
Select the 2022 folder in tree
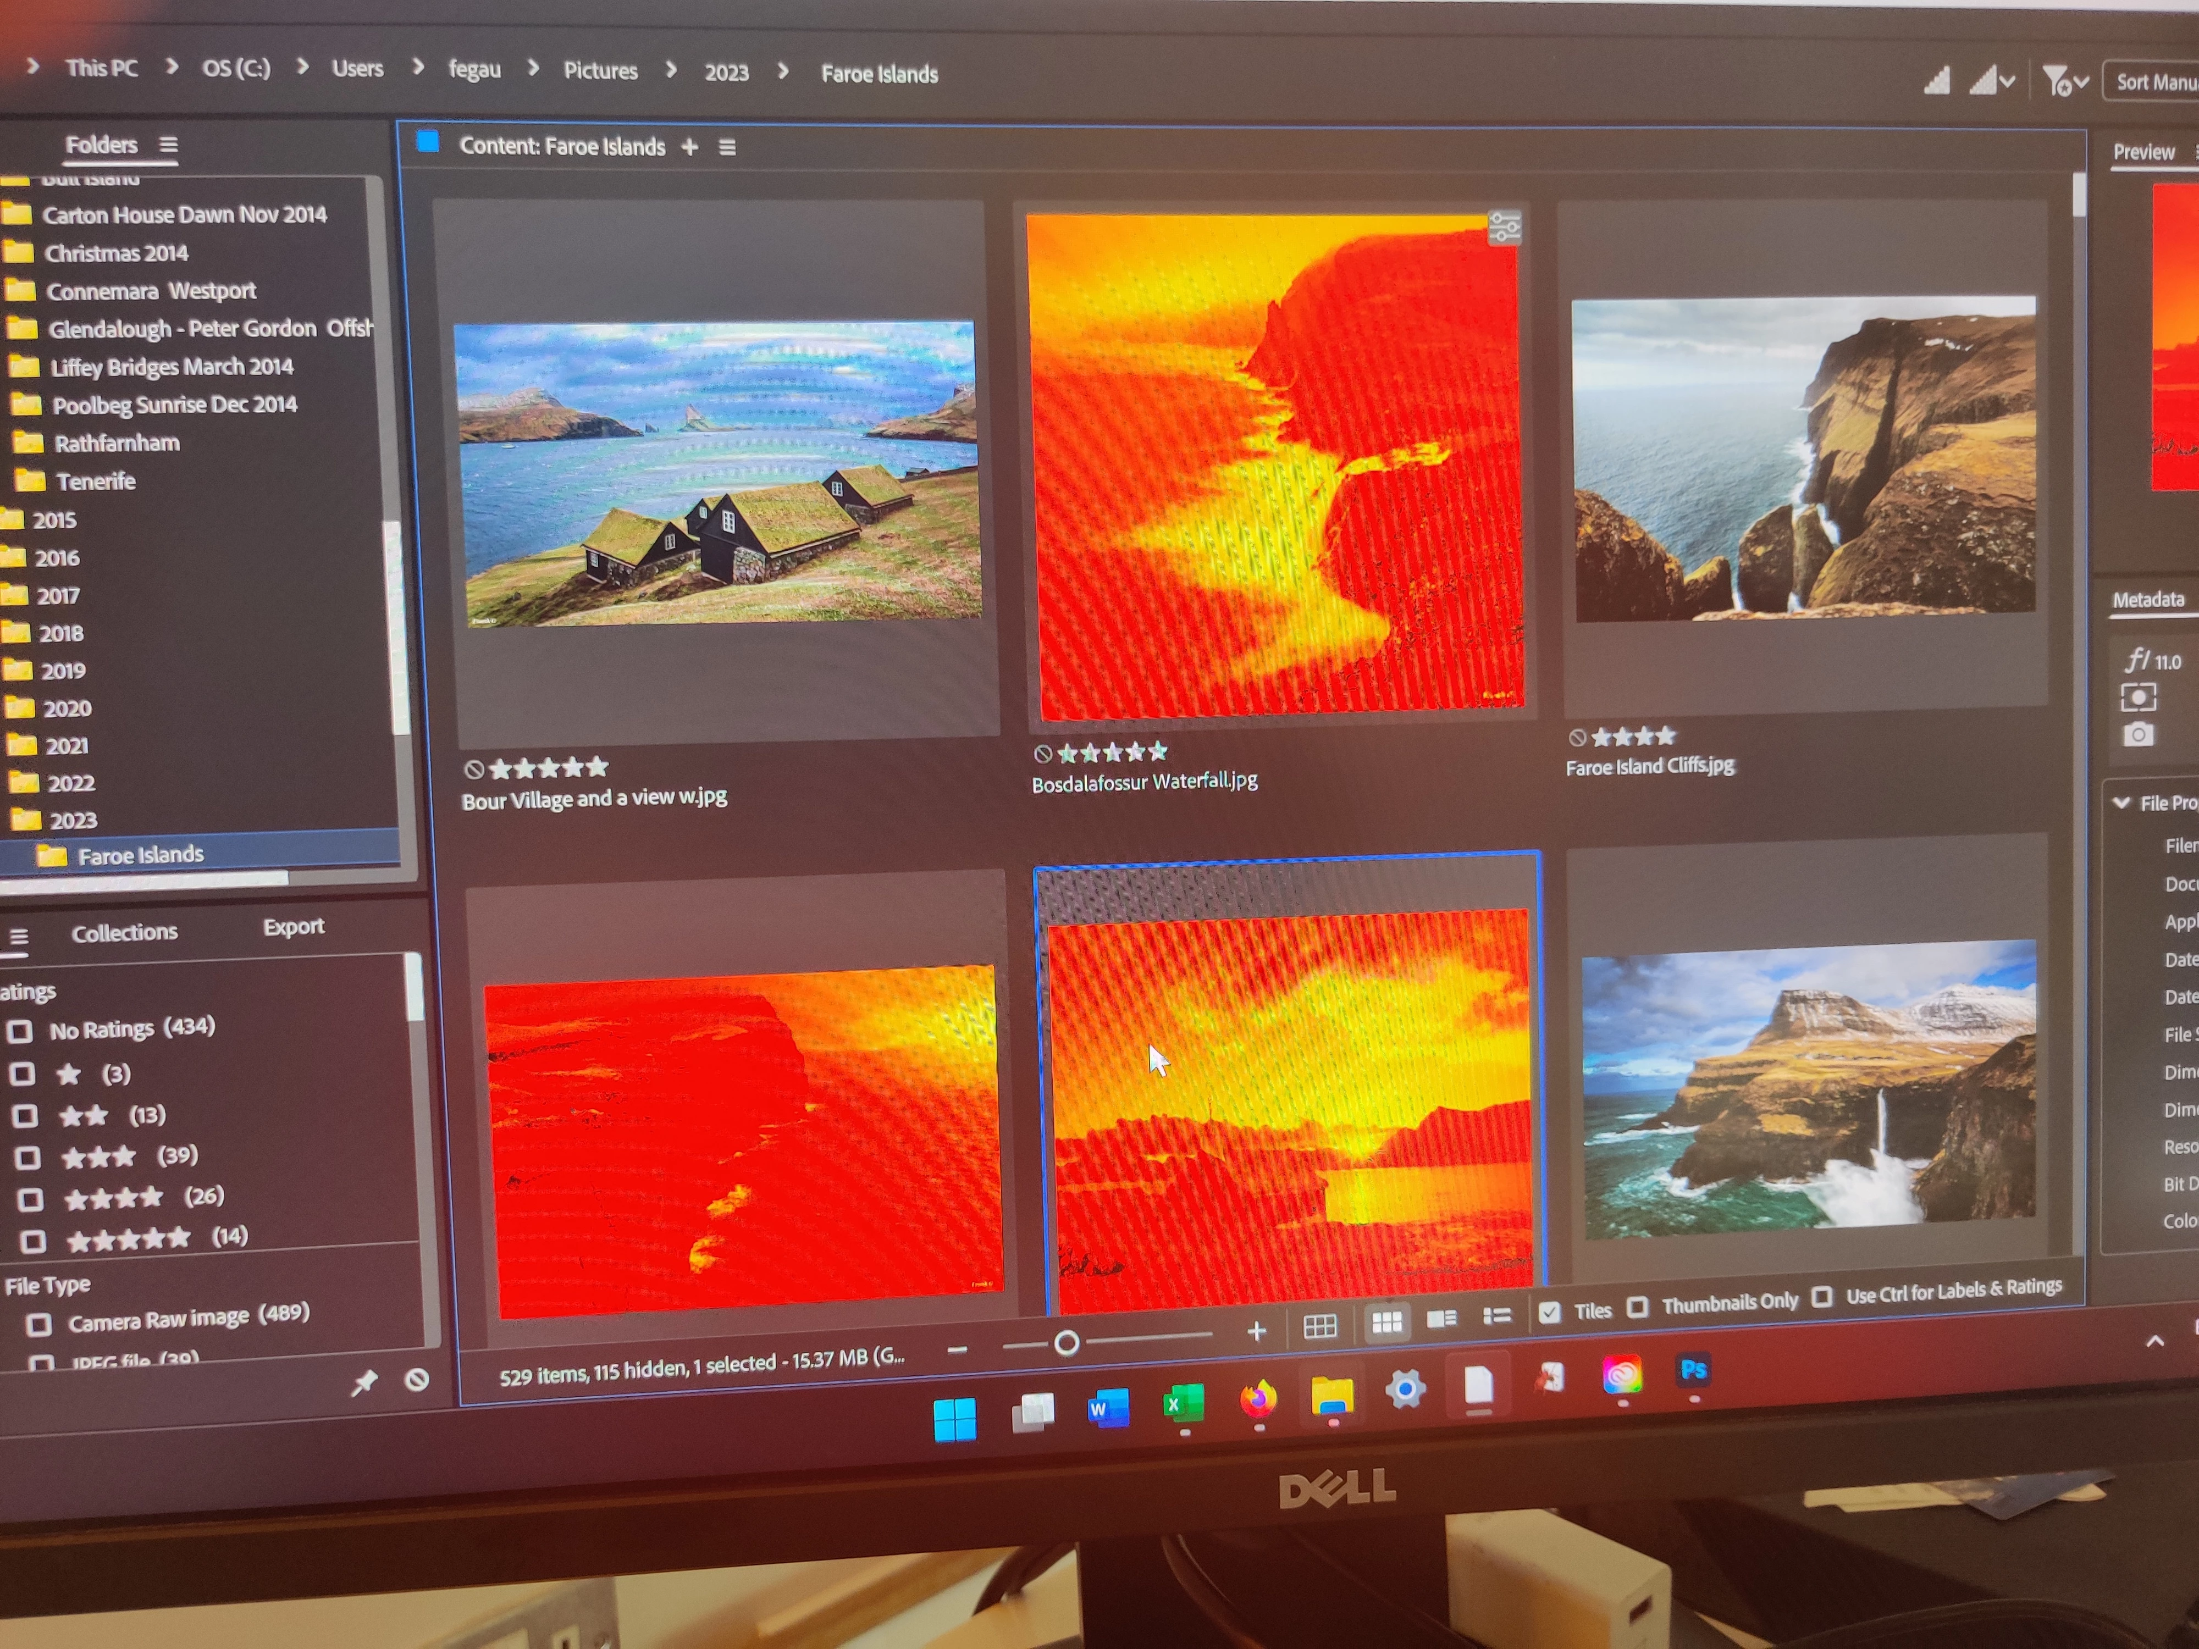[70, 783]
